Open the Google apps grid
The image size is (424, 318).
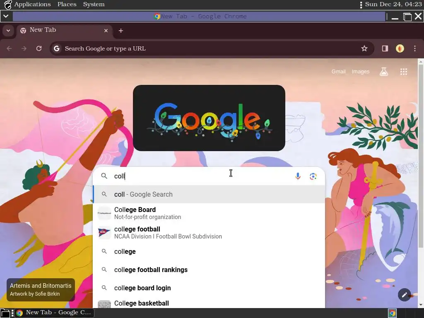point(403,72)
